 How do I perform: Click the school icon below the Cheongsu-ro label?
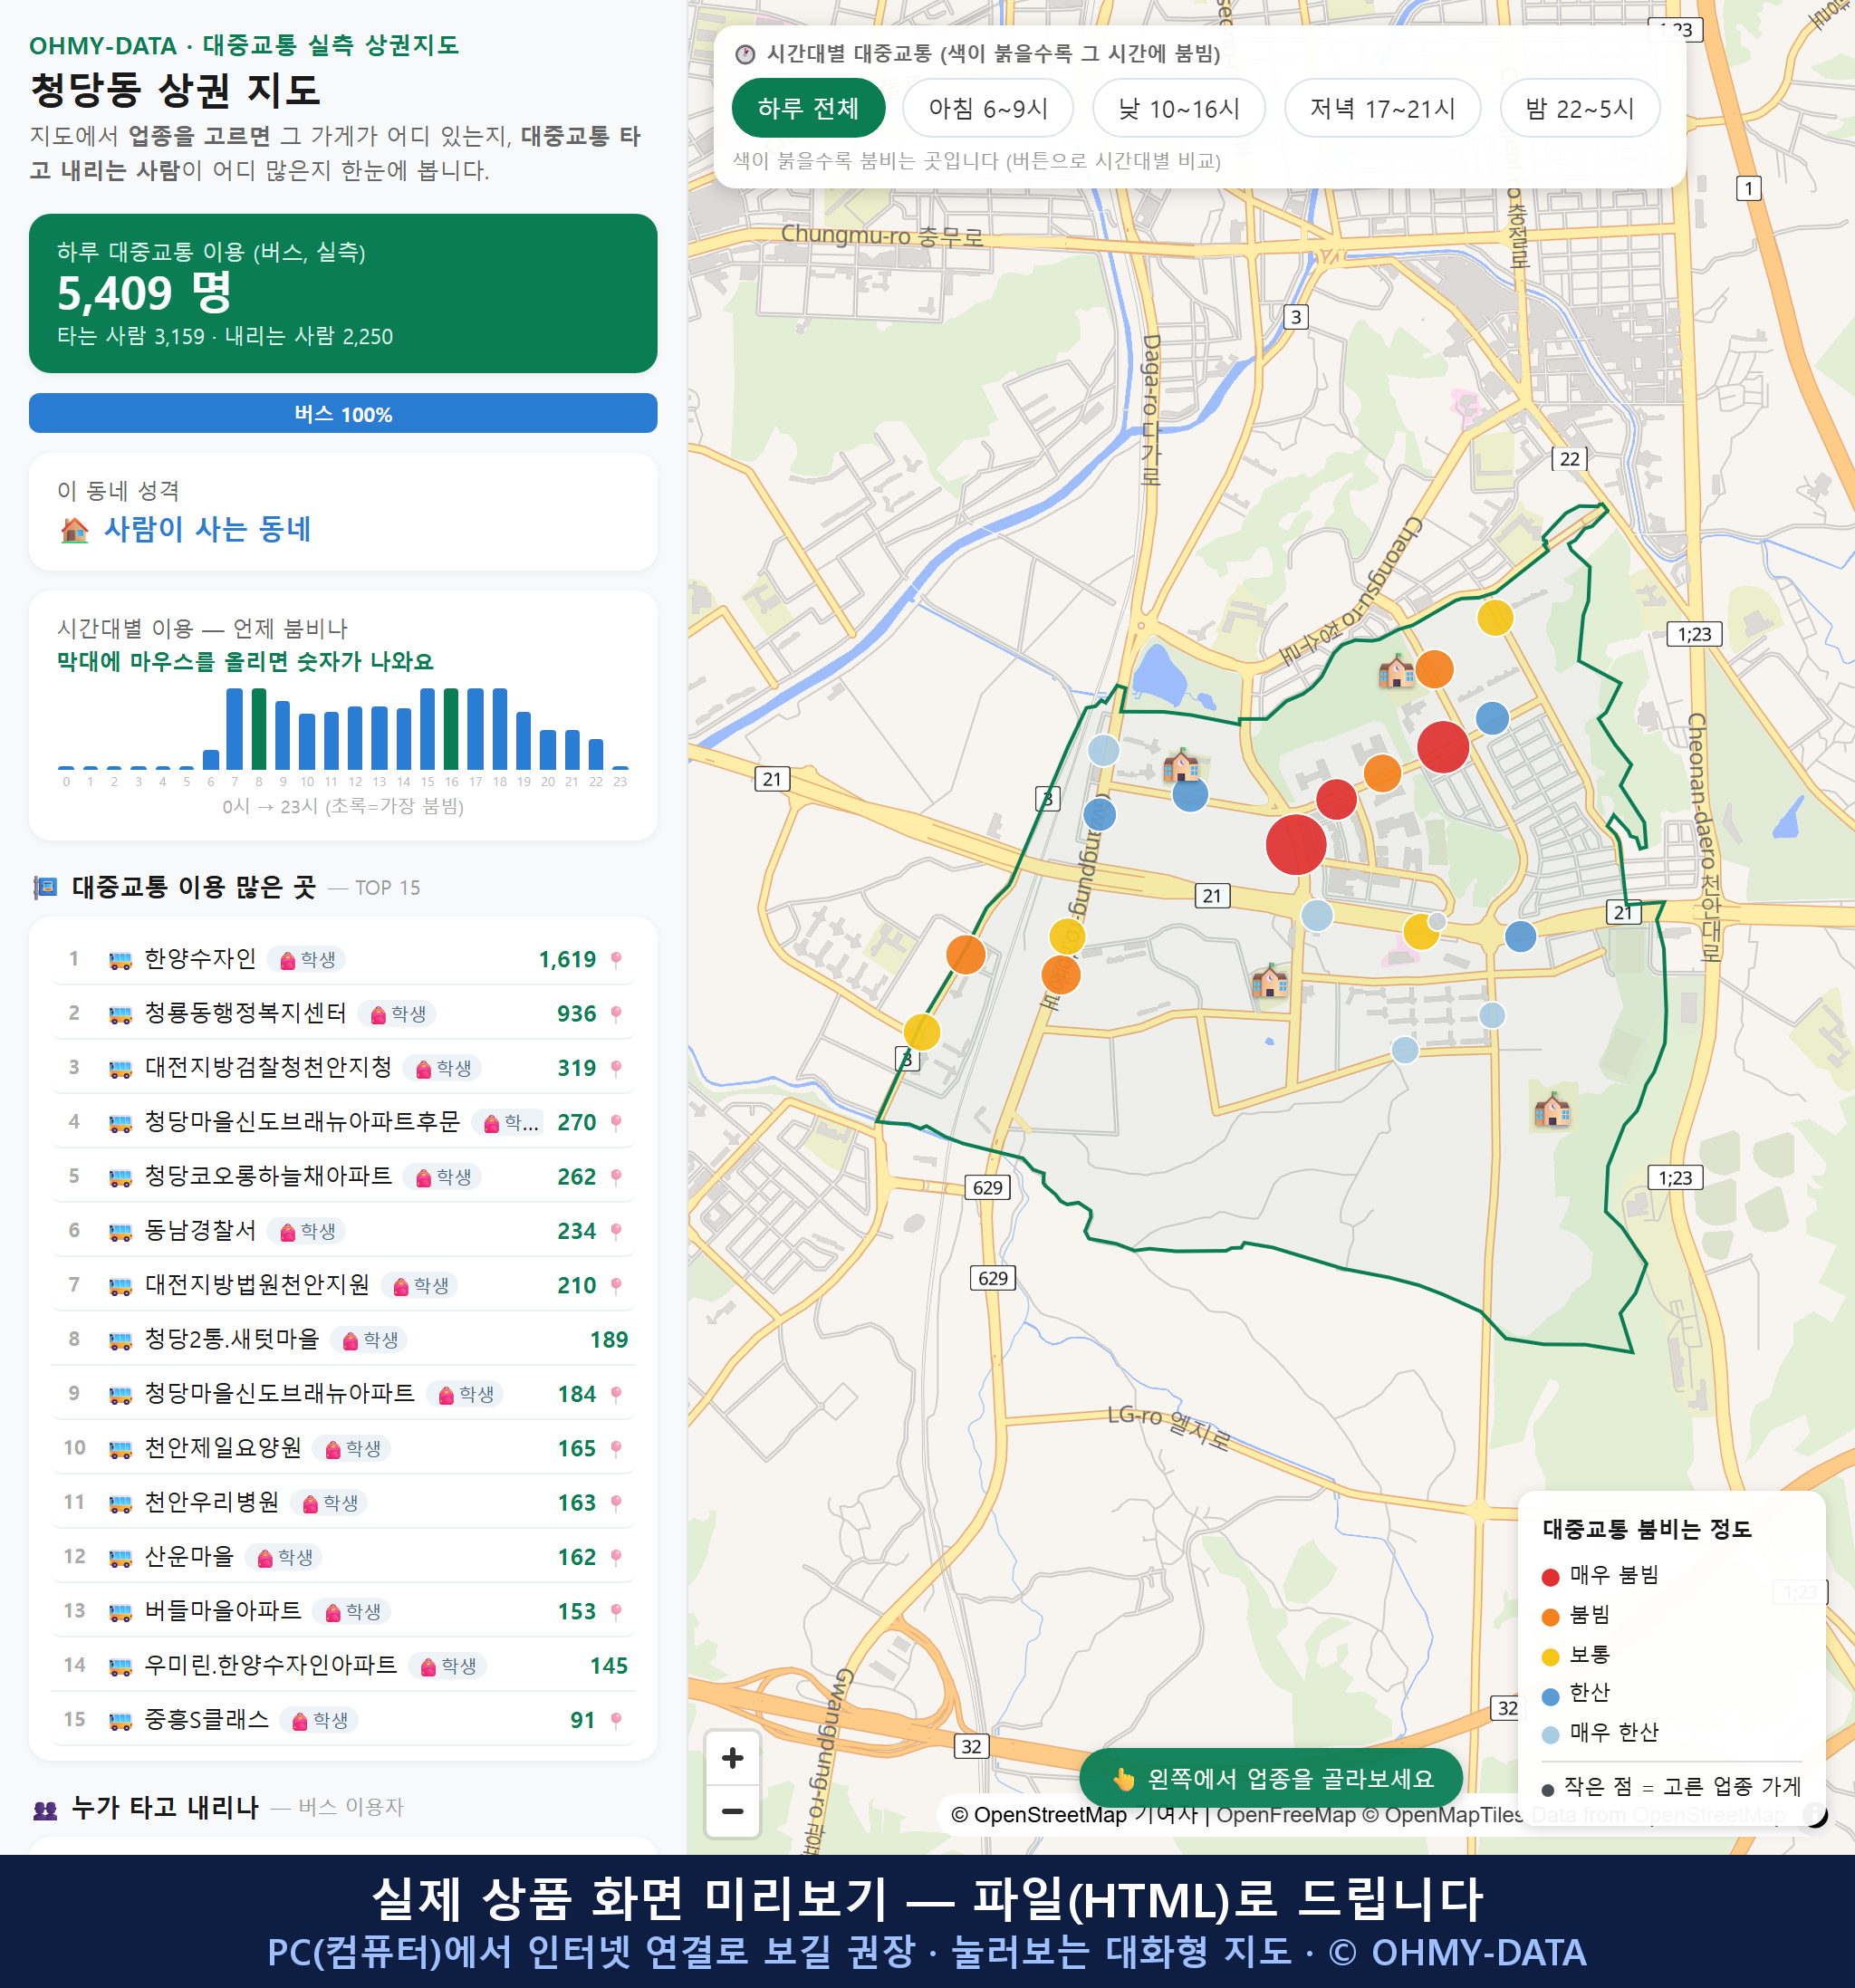(x=1181, y=765)
